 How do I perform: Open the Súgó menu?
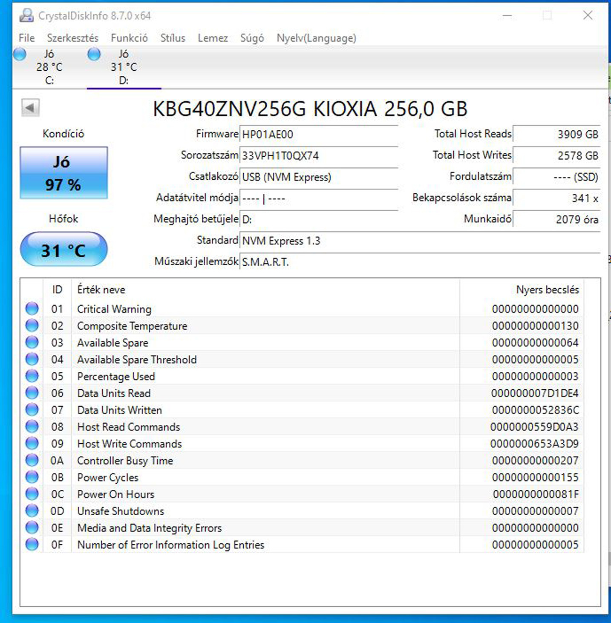(252, 38)
